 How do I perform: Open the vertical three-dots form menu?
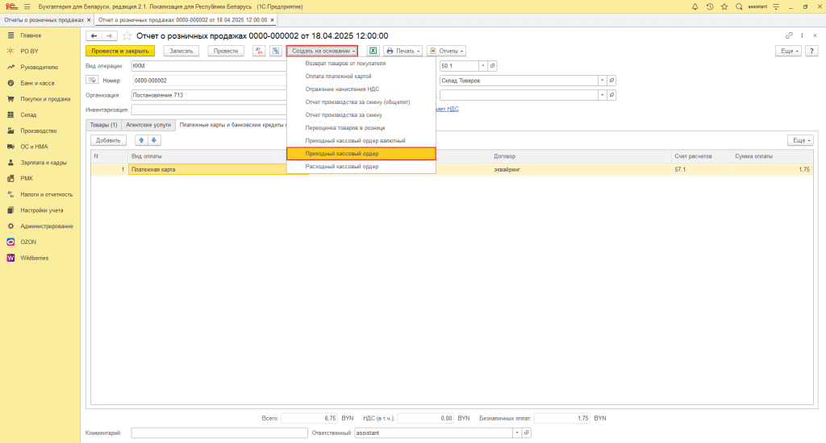pos(802,35)
